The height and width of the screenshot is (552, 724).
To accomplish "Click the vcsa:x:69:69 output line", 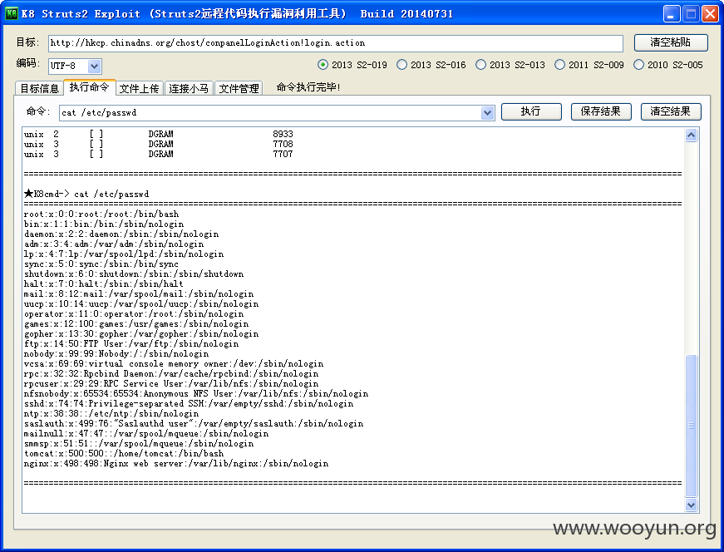I will pyautogui.click(x=174, y=364).
